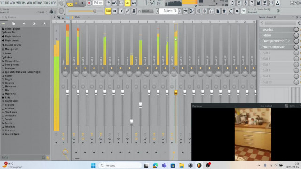Click the Keresés taskbar search box
Viewport: 301px width, 169px height.
120,165
